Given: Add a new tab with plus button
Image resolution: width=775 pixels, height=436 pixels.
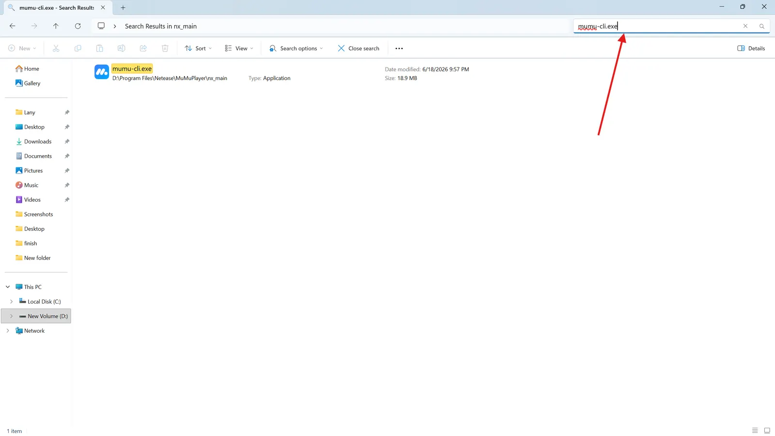Looking at the screenshot, I should (123, 8).
